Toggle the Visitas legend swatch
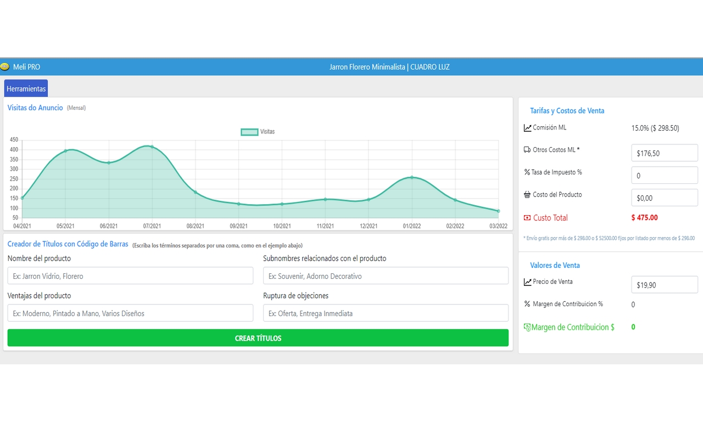The height and width of the screenshot is (439, 703). click(x=249, y=132)
